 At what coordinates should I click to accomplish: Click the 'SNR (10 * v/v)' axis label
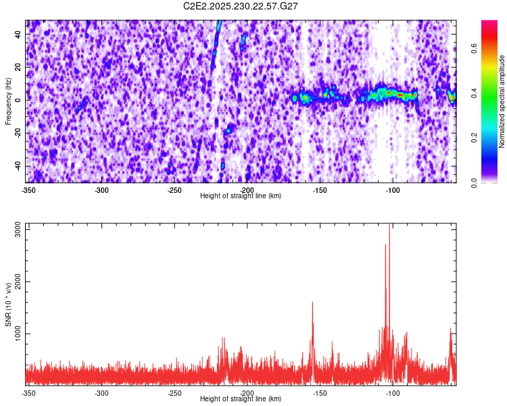8,304
